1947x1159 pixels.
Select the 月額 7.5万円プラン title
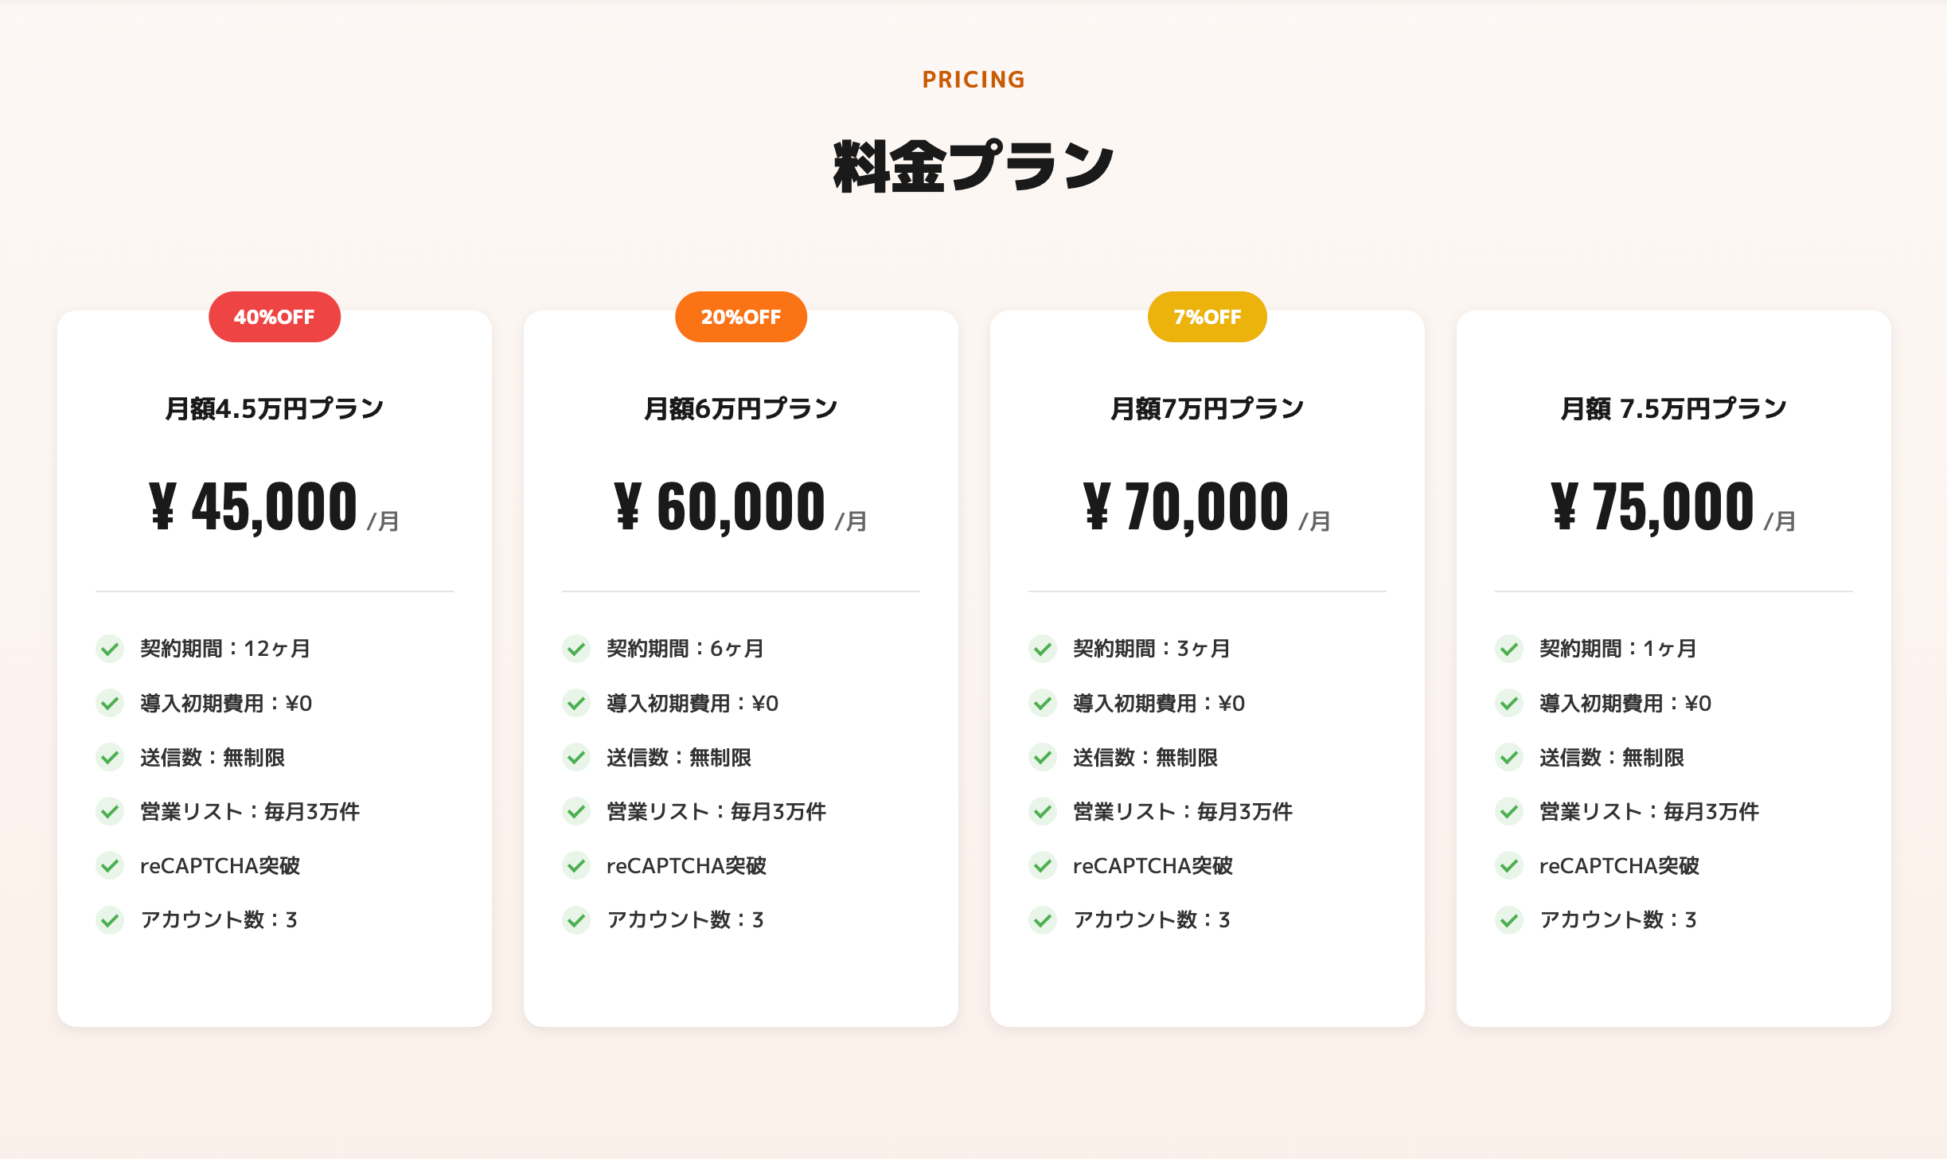[1673, 408]
